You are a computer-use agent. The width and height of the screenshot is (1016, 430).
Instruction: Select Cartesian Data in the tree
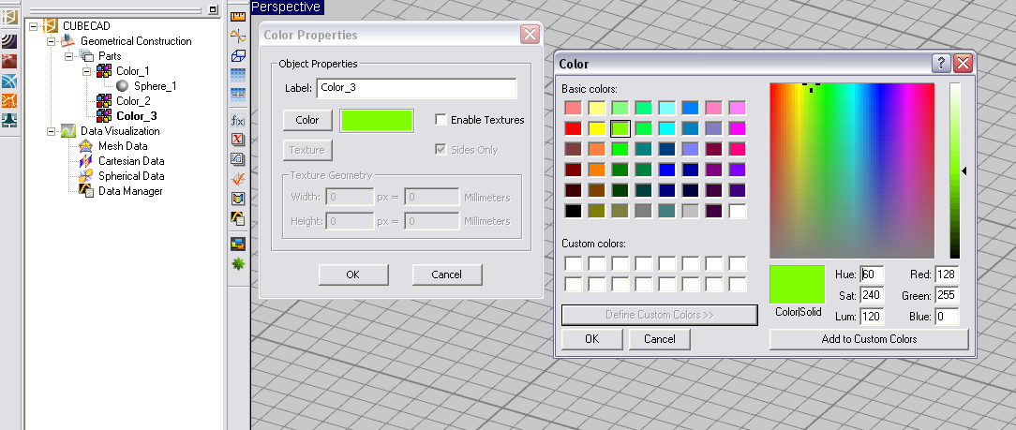click(131, 161)
